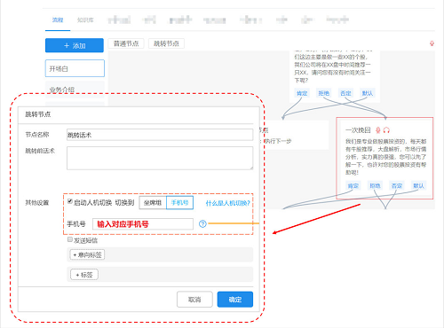The image size is (444, 328).
Task: Click 否定 branch on the 一次挽回 node
Action: [397, 186]
